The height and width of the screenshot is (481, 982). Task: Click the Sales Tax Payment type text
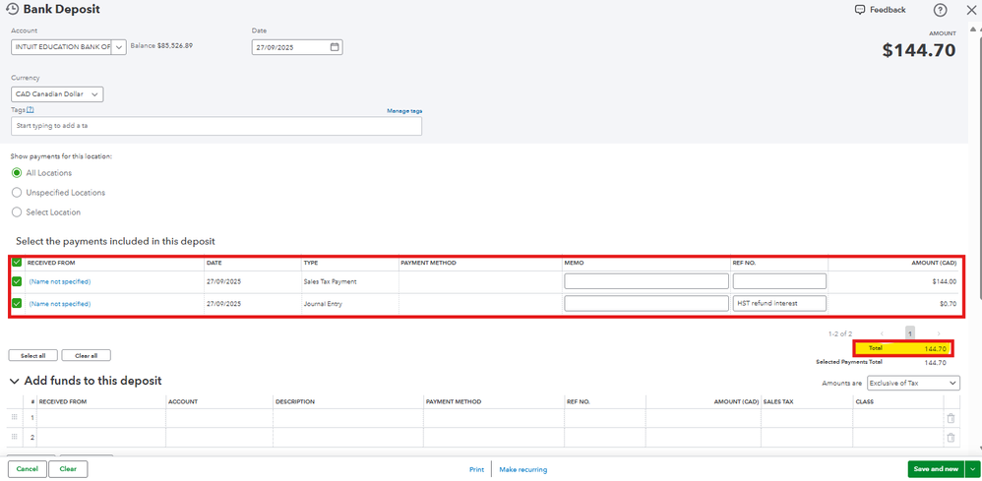[x=330, y=282]
